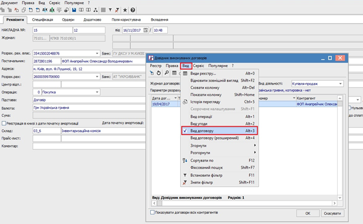Viewport: 363px width, 224px height.
Task: Select Вид операції menu entry
Action: coord(219,116)
